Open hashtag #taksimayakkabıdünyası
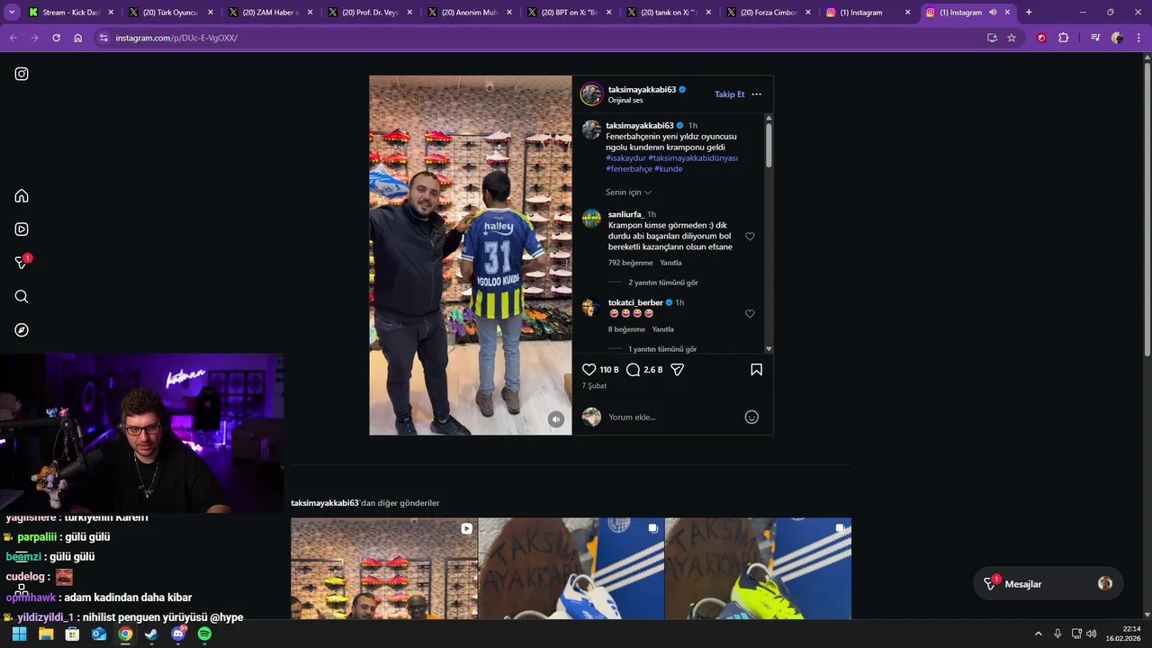The image size is (1152, 648). (x=693, y=158)
